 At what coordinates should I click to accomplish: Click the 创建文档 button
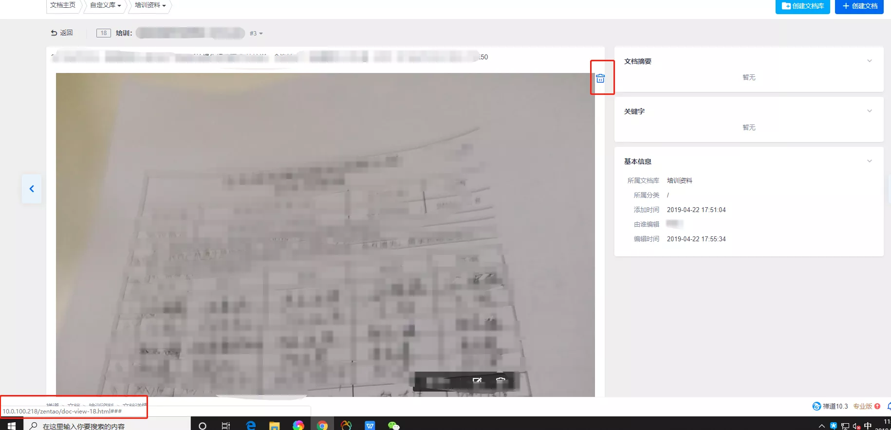point(859,6)
